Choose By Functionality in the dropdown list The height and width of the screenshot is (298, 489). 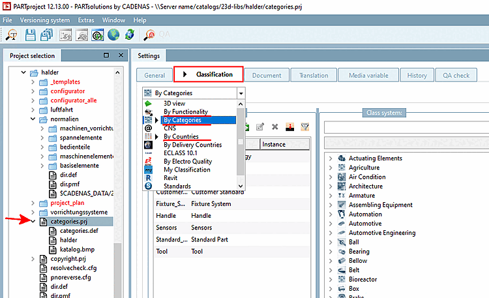click(x=186, y=112)
